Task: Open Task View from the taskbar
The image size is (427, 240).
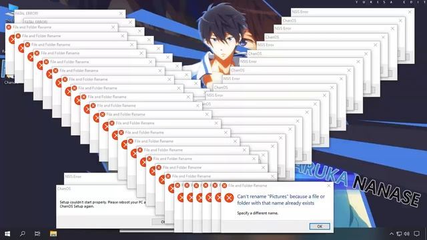Action: click(x=37, y=234)
